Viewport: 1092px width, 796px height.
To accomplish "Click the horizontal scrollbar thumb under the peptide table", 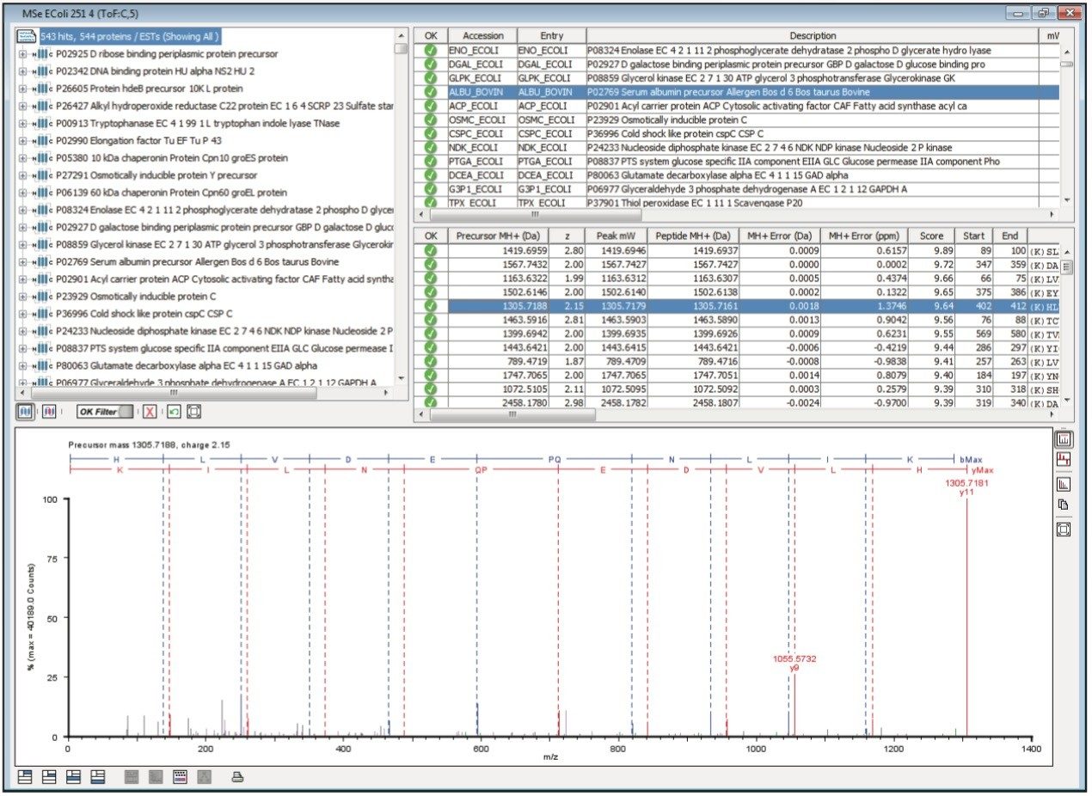I will pyautogui.click(x=512, y=414).
